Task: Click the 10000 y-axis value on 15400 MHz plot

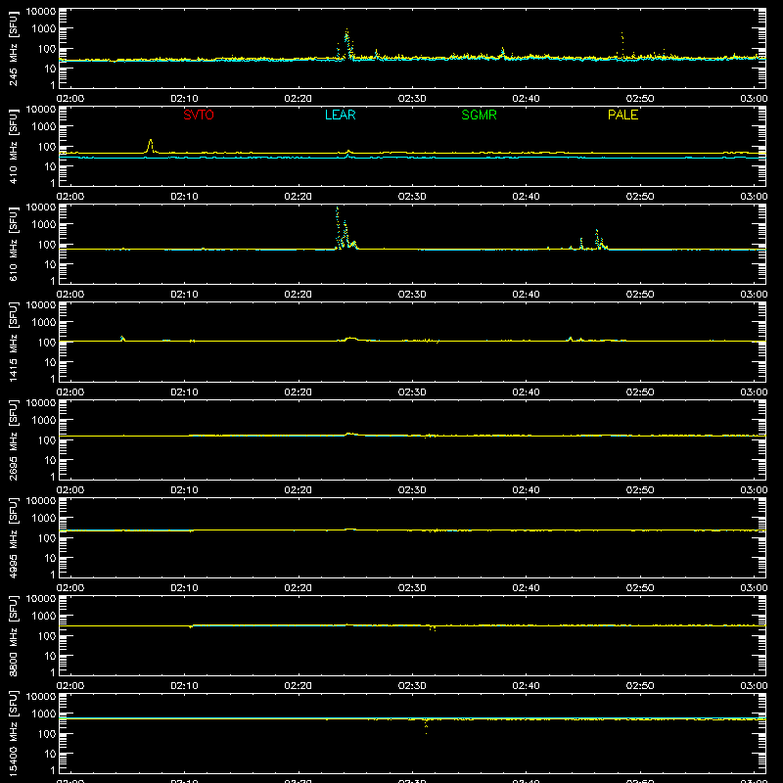Action: pos(41,697)
